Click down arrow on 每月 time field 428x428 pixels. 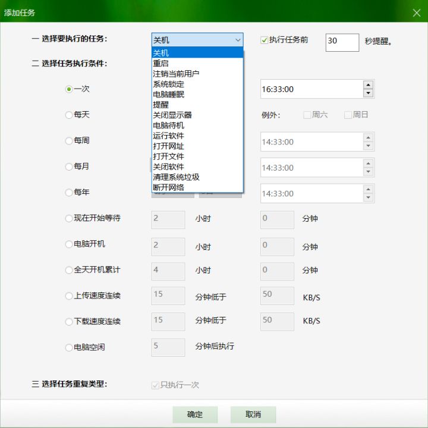[368, 172]
